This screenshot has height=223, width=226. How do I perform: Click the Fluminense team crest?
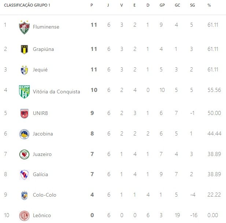(24, 27)
